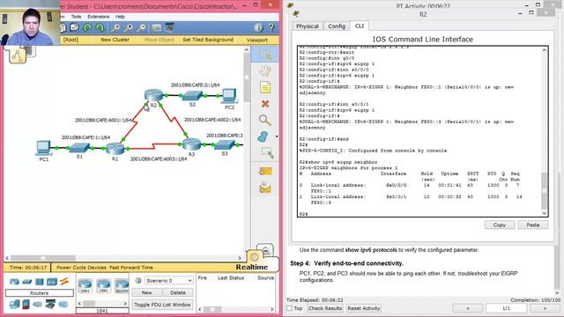Click the Copy button in CLI
The width and height of the screenshot is (564, 317).
pyautogui.click(x=500, y=225)
